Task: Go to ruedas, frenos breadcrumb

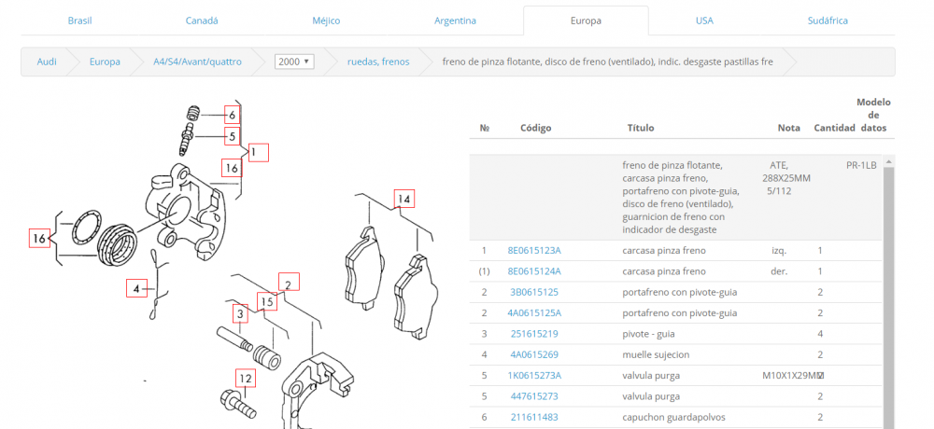Action: click(x=378, y=62)
